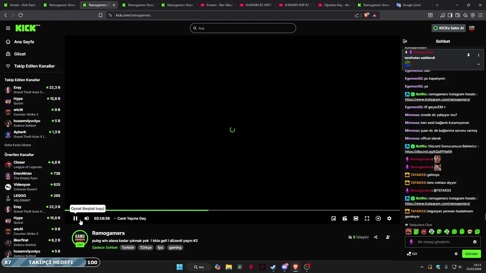The image size is (486, 273).
Task: Open the emoji picker in chat box
Action: coord(475,242)
